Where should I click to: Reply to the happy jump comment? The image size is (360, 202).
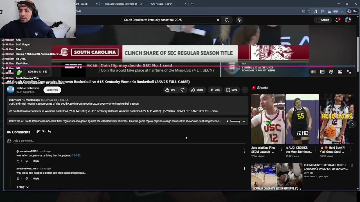36,161
